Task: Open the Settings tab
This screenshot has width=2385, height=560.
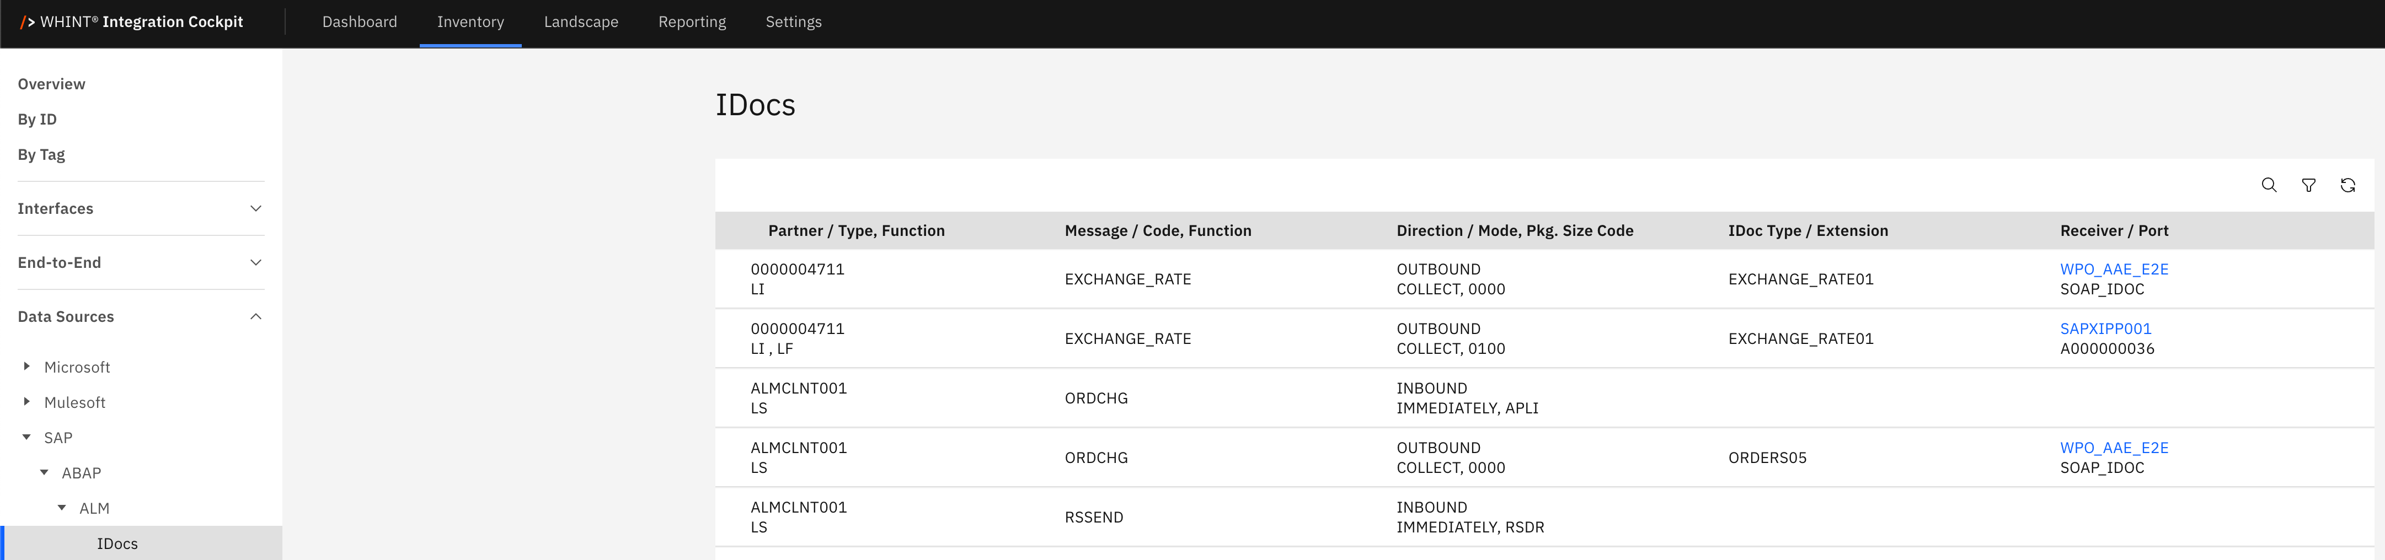Action: pyautogui.click(x=793, y=22)
